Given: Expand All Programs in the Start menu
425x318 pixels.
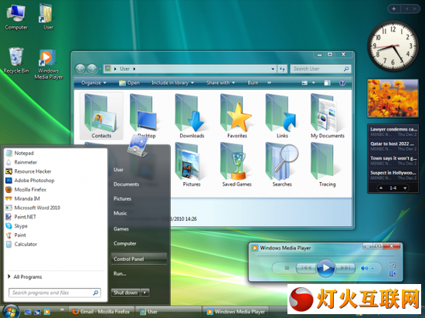Looking at the screenshot, I should point(25,277).
